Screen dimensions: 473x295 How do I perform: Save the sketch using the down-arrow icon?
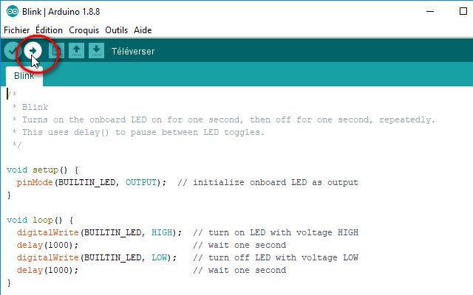click(96, 51)
